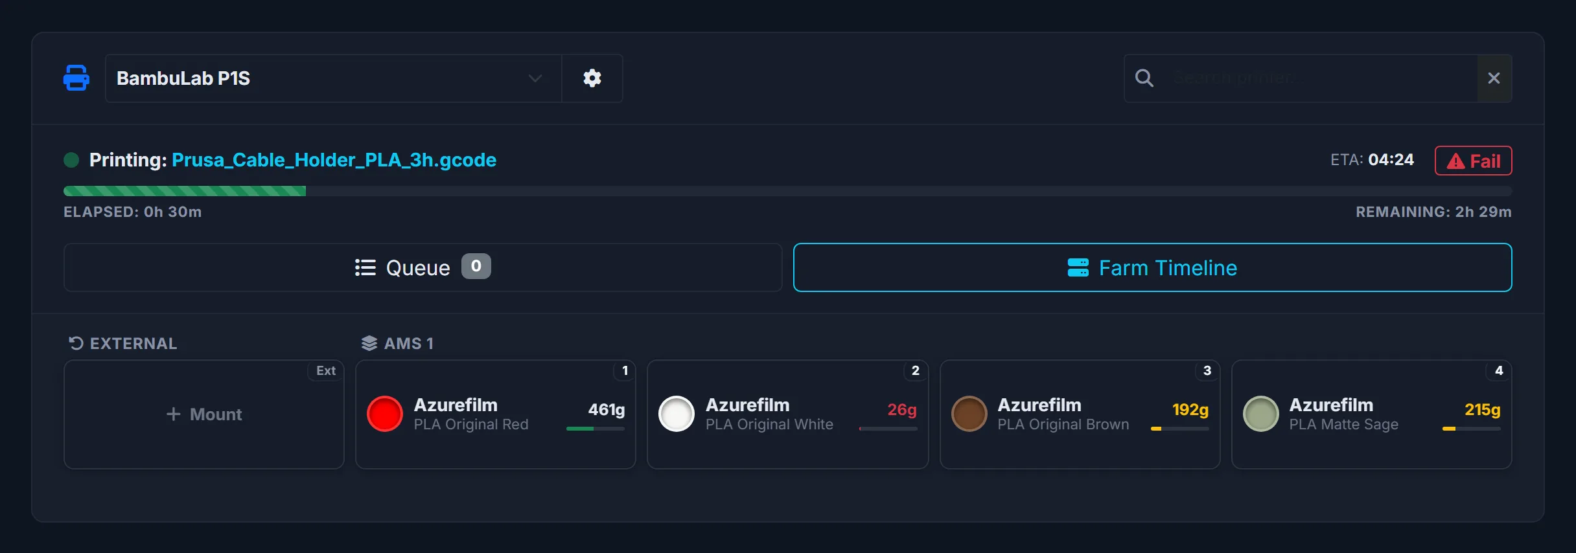Open the Prusa_Cable_Holder_PLA_3h.gcode file link

tap(334, 160)
